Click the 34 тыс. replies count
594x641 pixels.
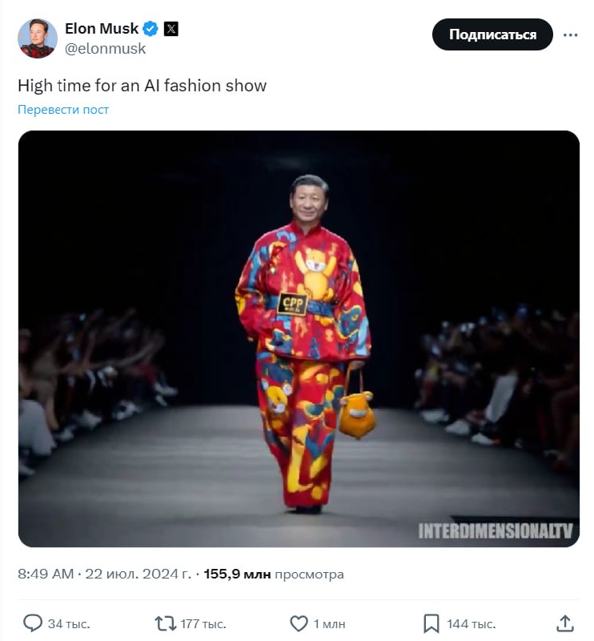[x=69, y=623]
